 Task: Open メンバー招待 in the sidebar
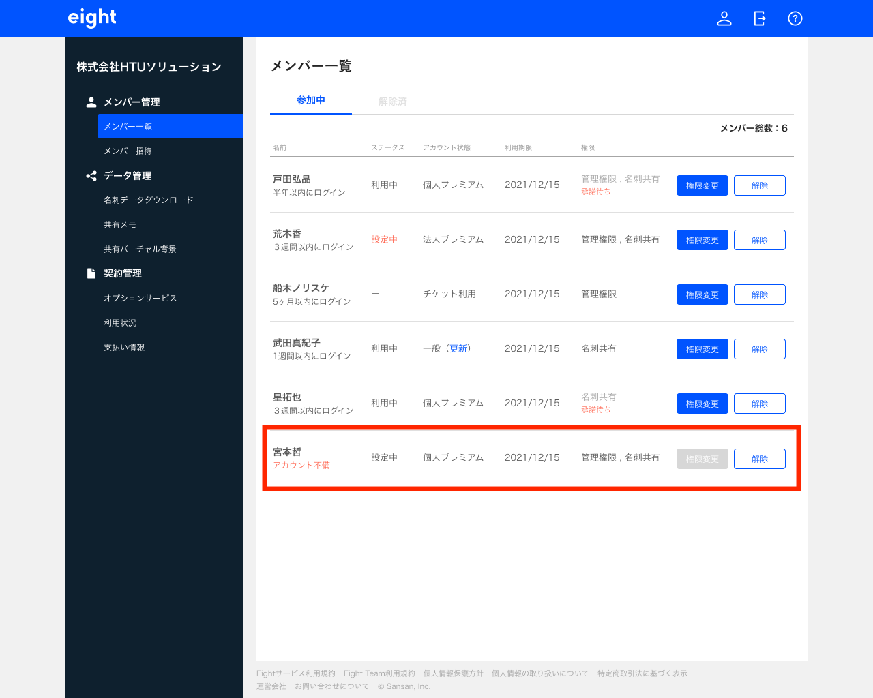tap(128, 151)
